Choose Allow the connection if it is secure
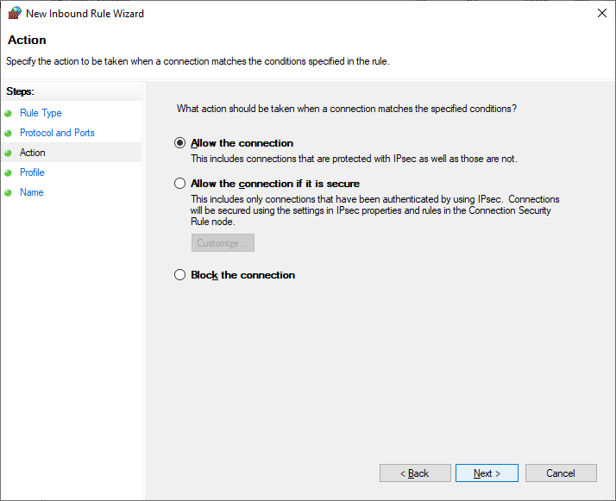616x501 pixels. pyautogui.click(x=180, y=184)
